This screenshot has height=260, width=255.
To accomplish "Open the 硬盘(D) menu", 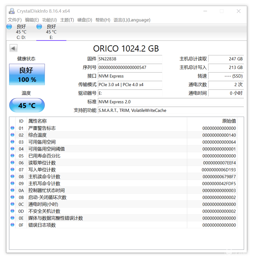I will pyautogui.click(x=84, y=20).
